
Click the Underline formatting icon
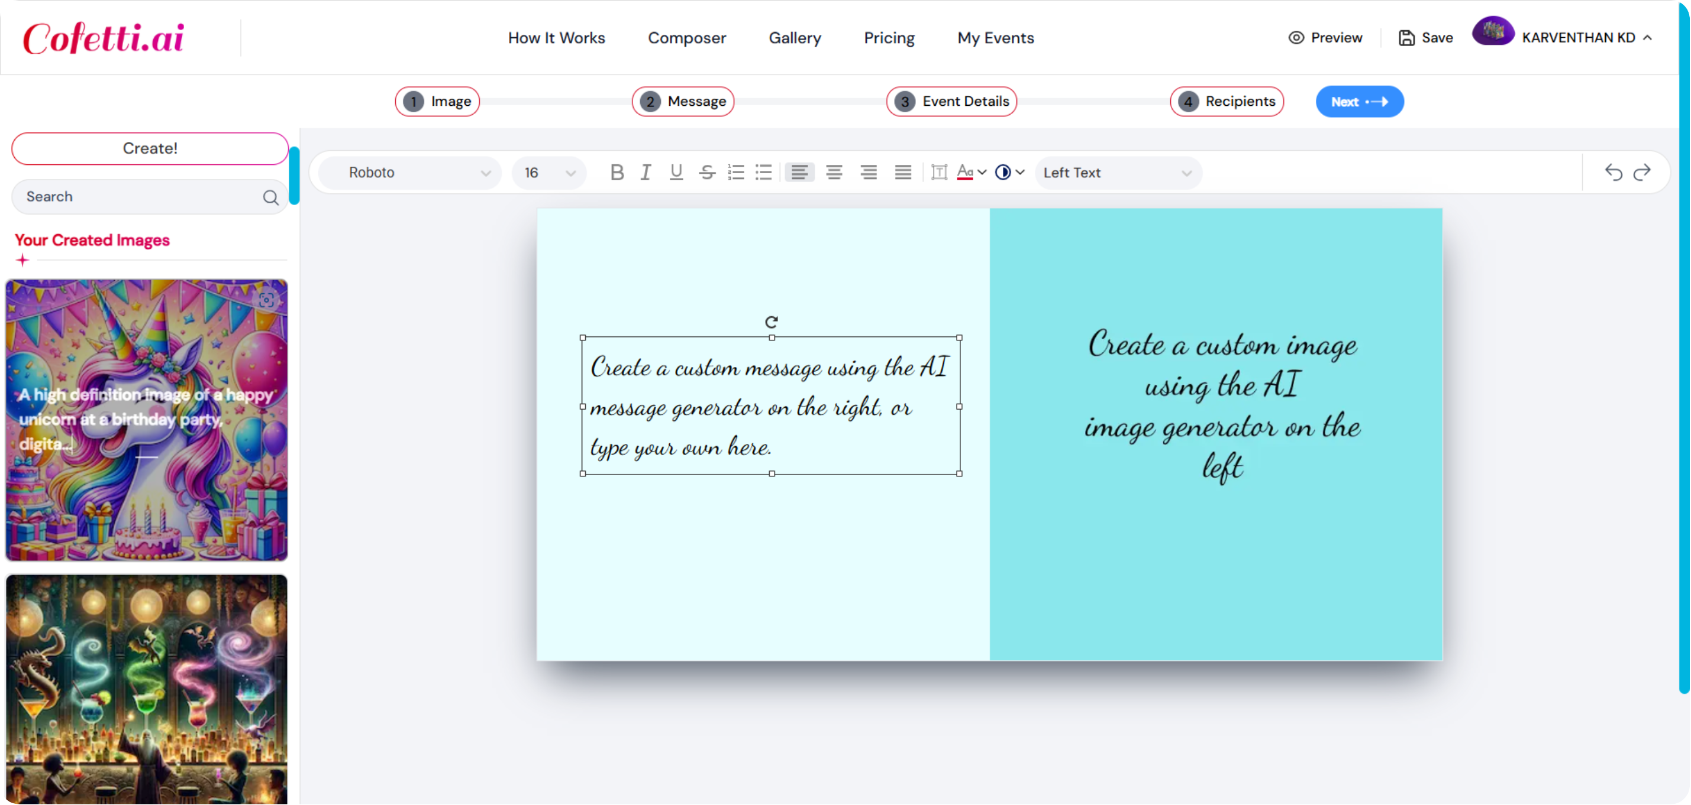pyautogui.click(x=676, y=173)
